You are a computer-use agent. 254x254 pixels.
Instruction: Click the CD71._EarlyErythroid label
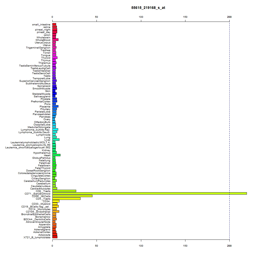tap(37, 194)
